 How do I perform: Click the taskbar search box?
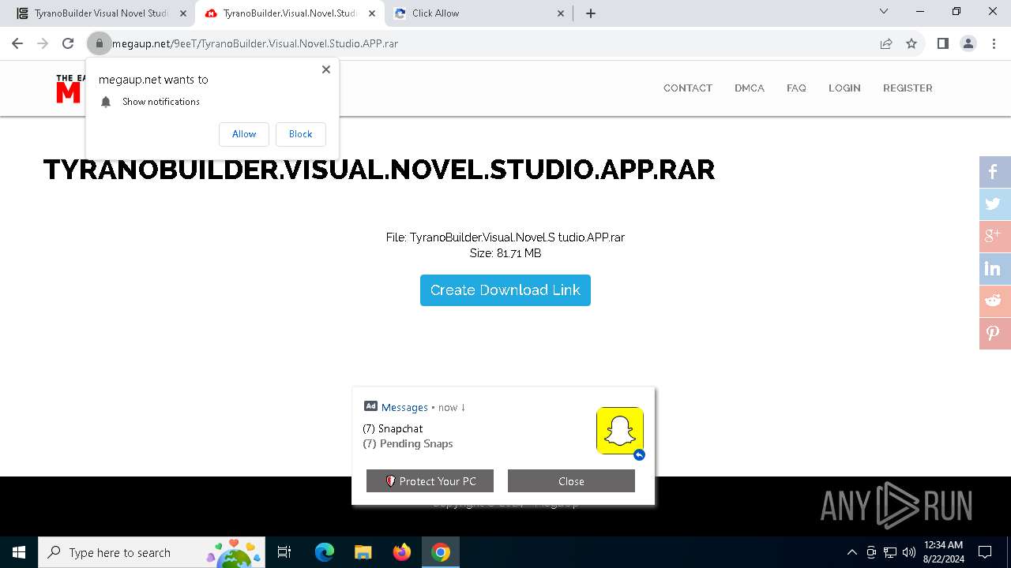point(152,552)
